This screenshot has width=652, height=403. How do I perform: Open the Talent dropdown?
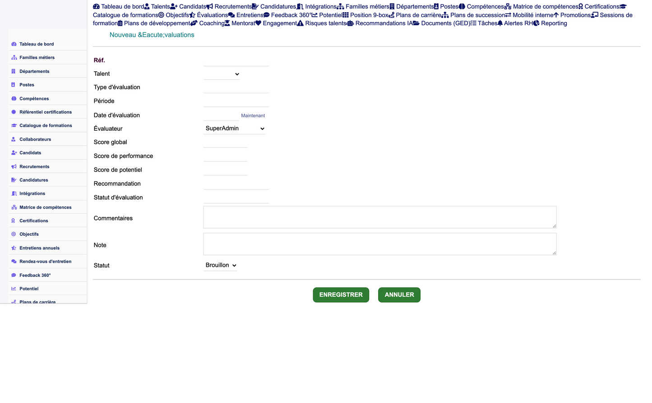222,74
